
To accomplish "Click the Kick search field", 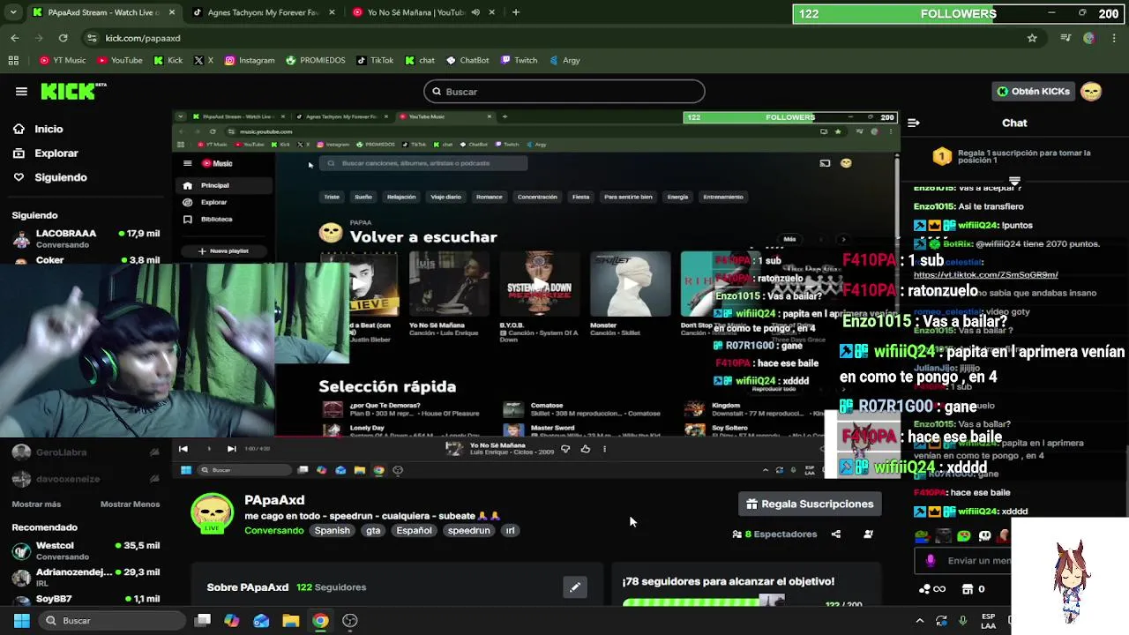I will [564, 92].
